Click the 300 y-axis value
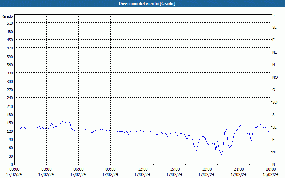The width and height of the screenshot is (285, 178). point(10,82)
